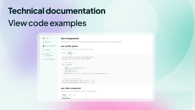Open the API tab under user_inline_component
This screenshot has width=195, height=110.
point(74,95)
